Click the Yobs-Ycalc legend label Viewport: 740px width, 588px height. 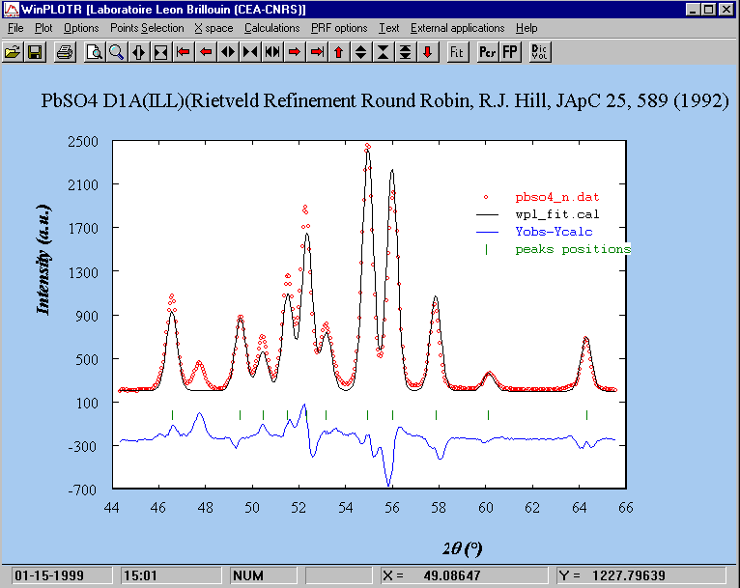(554, 232)
